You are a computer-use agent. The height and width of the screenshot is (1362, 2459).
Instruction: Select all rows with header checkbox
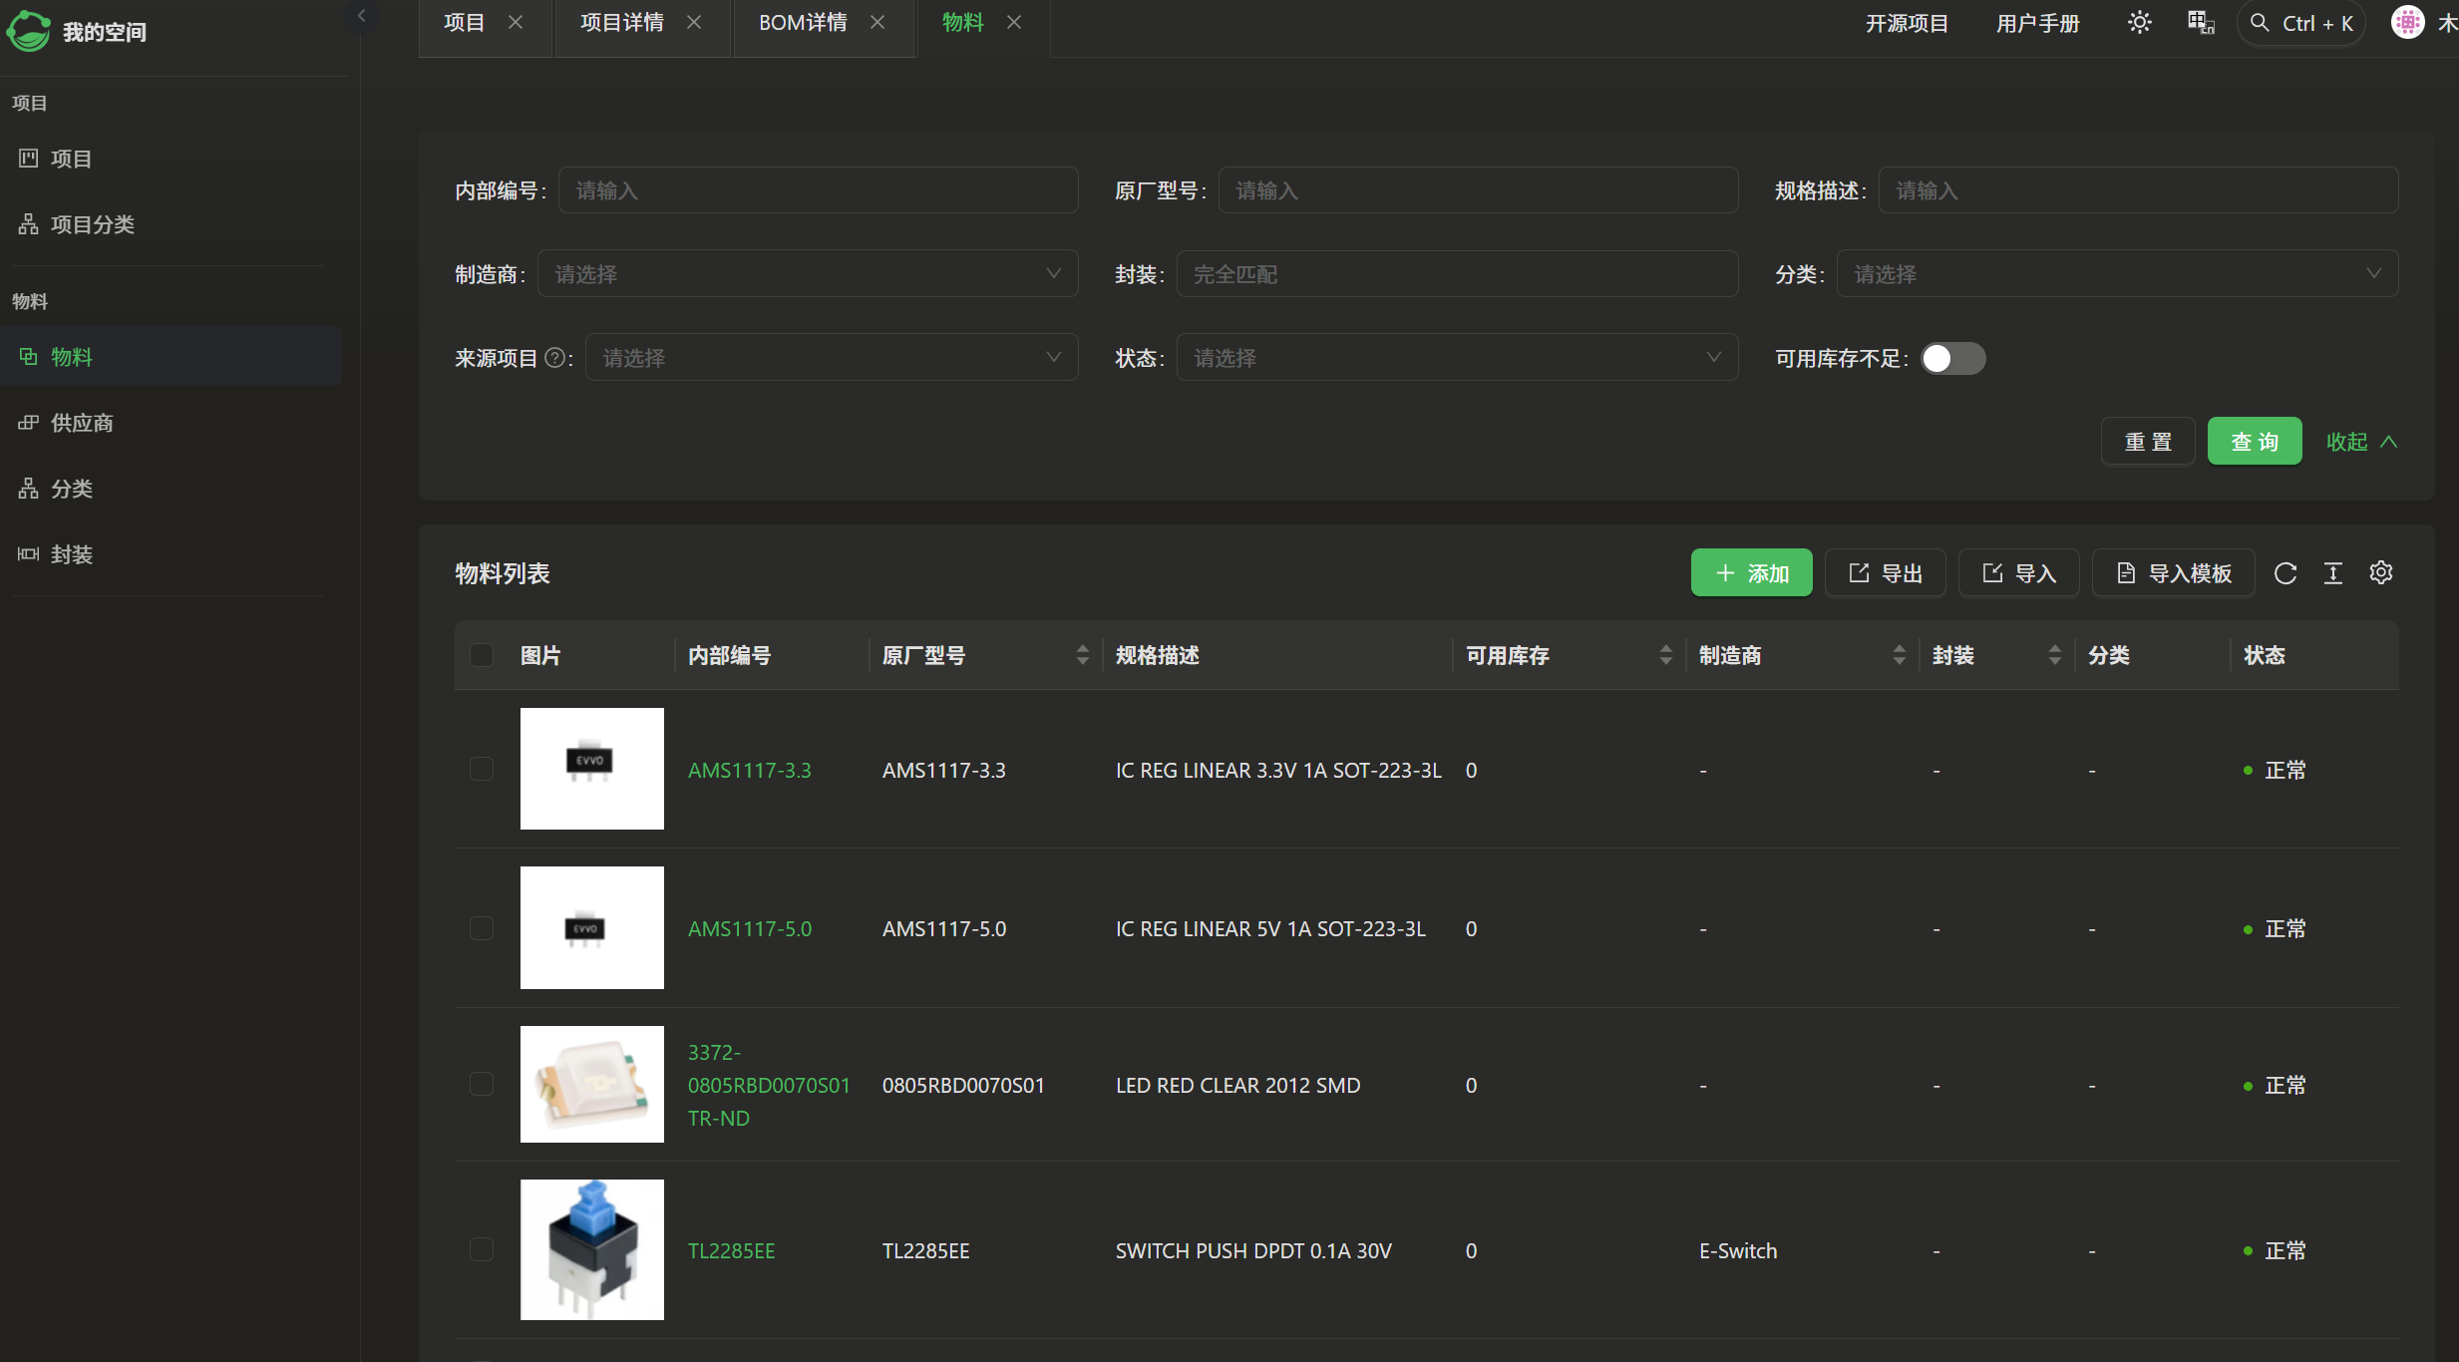tap(482, 655)
